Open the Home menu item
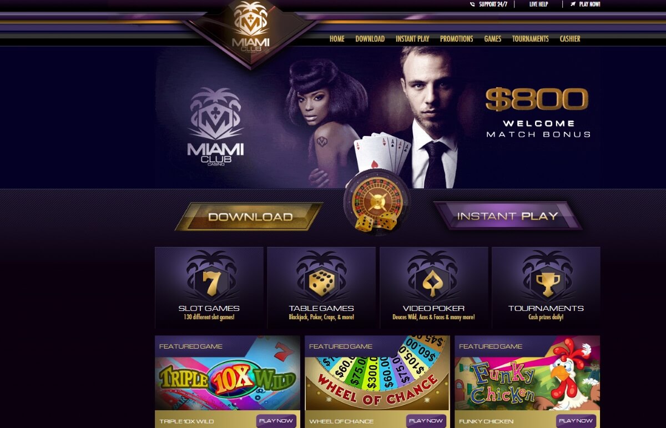Viewport: 666px width, 428px height. point(337,39)
